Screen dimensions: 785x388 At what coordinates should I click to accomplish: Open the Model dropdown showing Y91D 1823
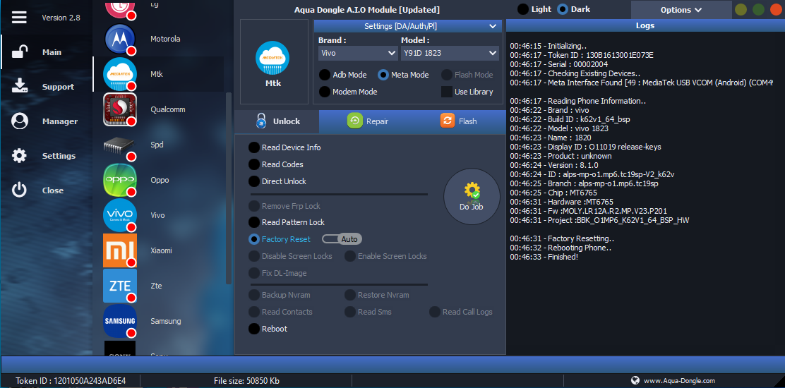point(450,52)
